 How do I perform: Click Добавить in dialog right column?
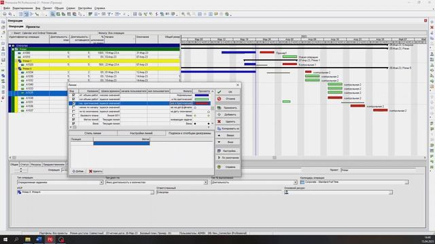pos(228,115)
